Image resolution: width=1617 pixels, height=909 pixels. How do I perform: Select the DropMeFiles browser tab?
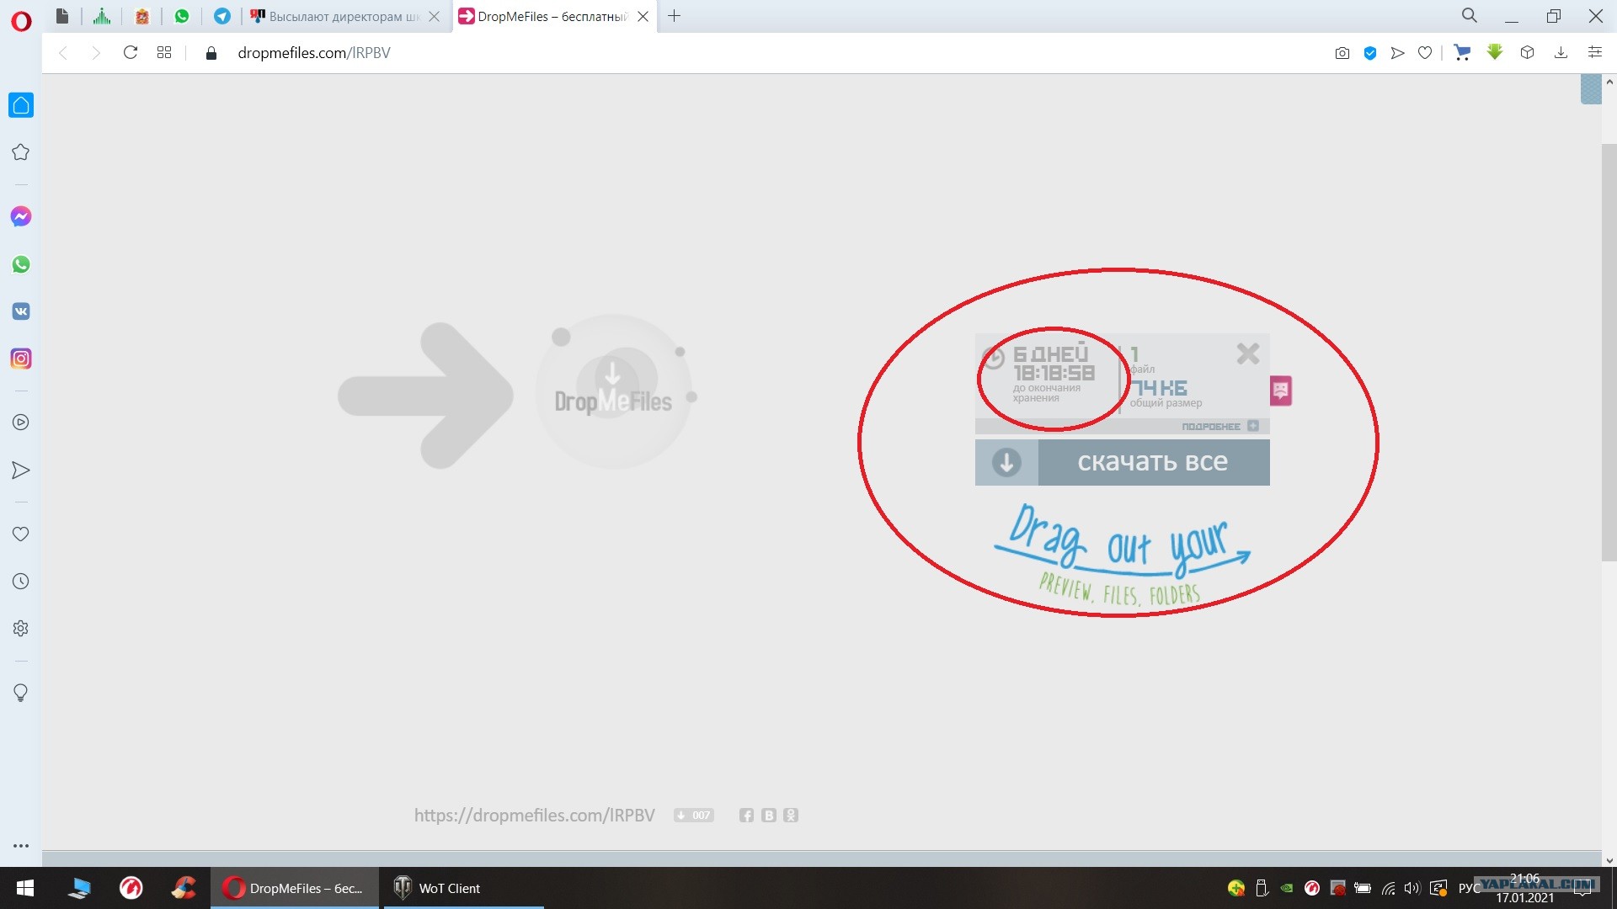coord(552,16)
